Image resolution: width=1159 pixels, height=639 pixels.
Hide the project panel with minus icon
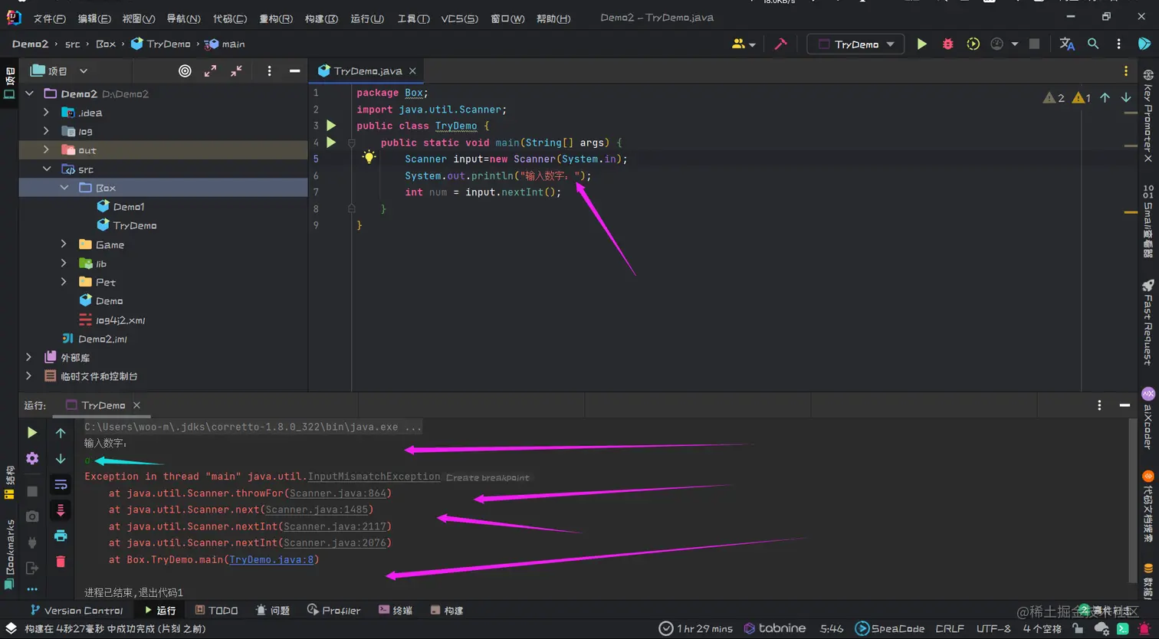(294, 70)
